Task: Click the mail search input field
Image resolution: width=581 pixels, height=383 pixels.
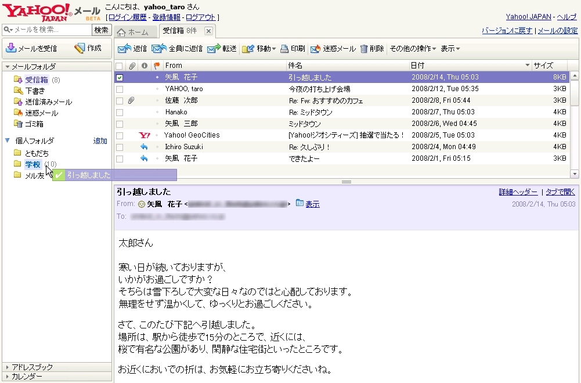Action: pyautogui.click(x=52, y=30)
